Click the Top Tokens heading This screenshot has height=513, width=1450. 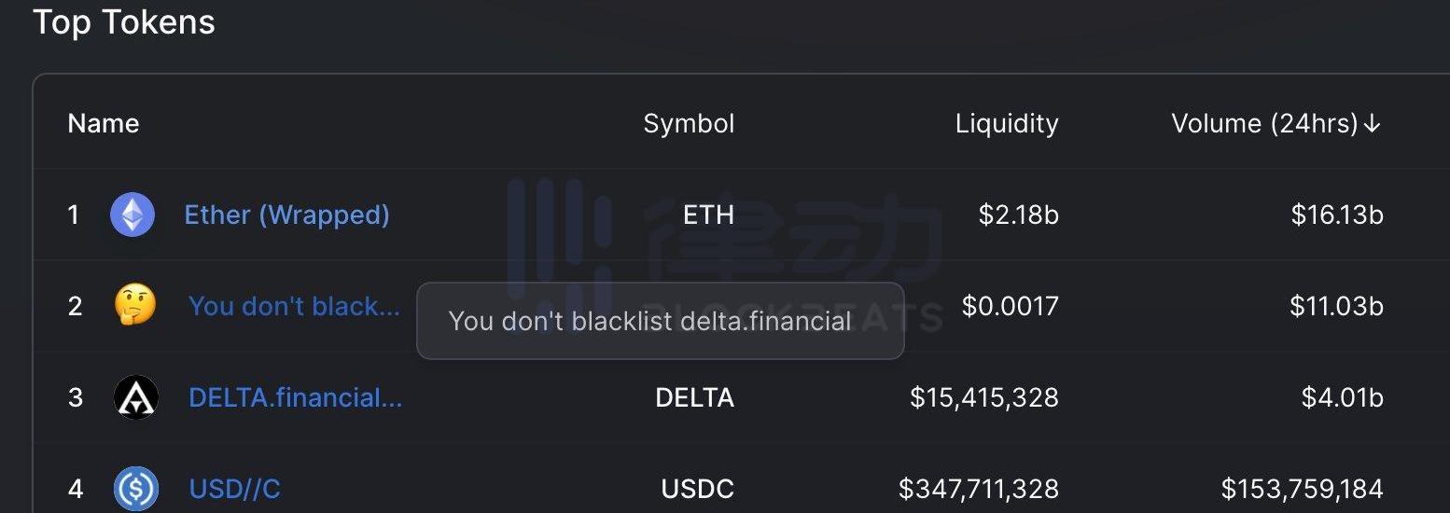(124, 21)
